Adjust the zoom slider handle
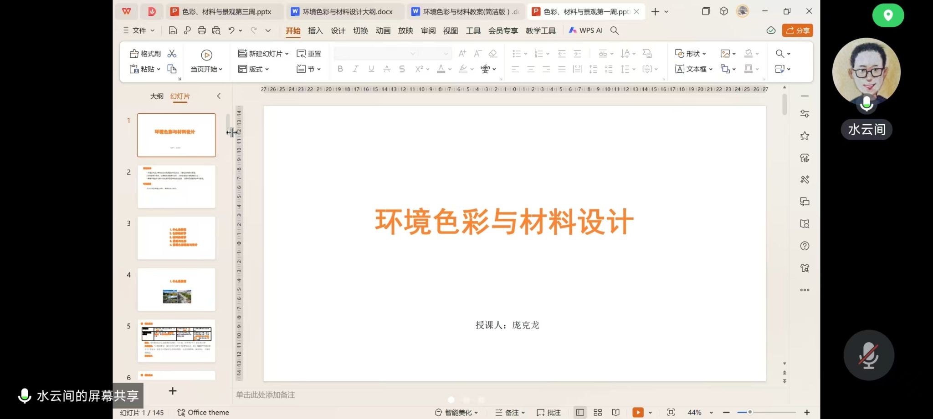The image size is (933, 419). pos(750,412)
